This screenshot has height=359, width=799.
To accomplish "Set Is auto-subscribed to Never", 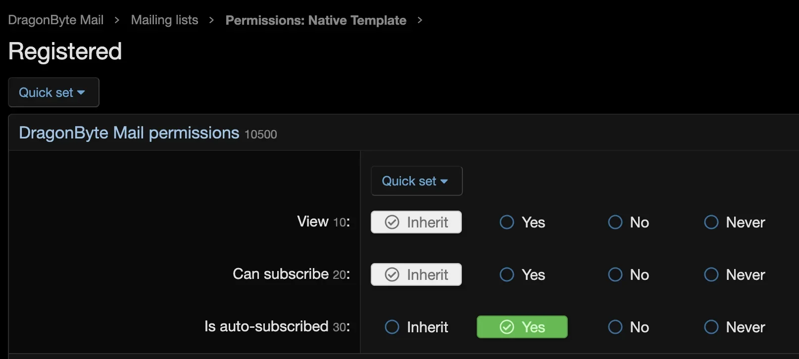I will click(x=734, y=327).
